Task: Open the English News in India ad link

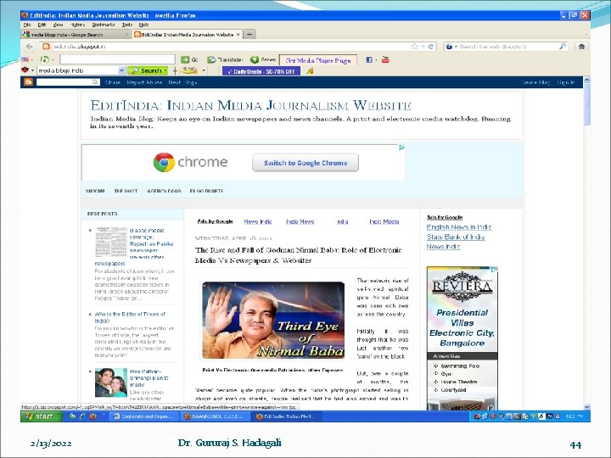Action: [458, 227]
